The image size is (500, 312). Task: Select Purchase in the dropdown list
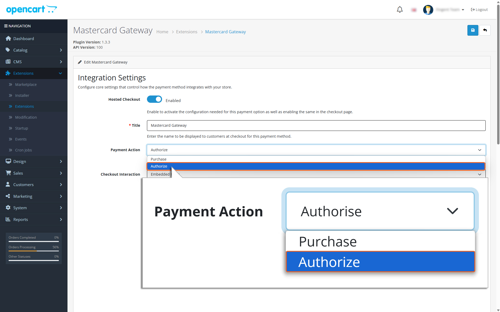(316, 159)
